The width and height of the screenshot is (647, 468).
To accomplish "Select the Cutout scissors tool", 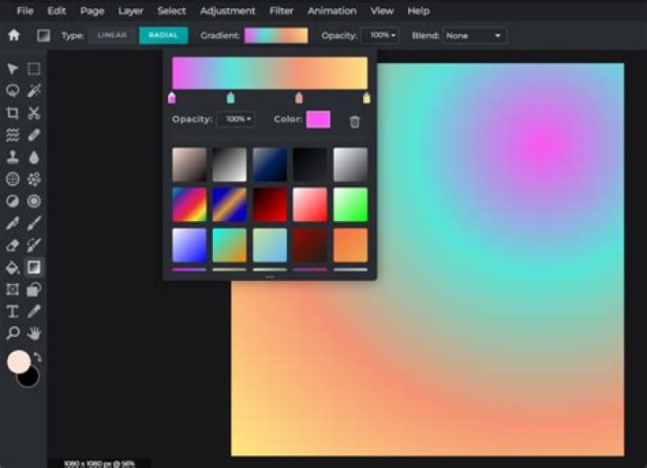I will (34, 113).
